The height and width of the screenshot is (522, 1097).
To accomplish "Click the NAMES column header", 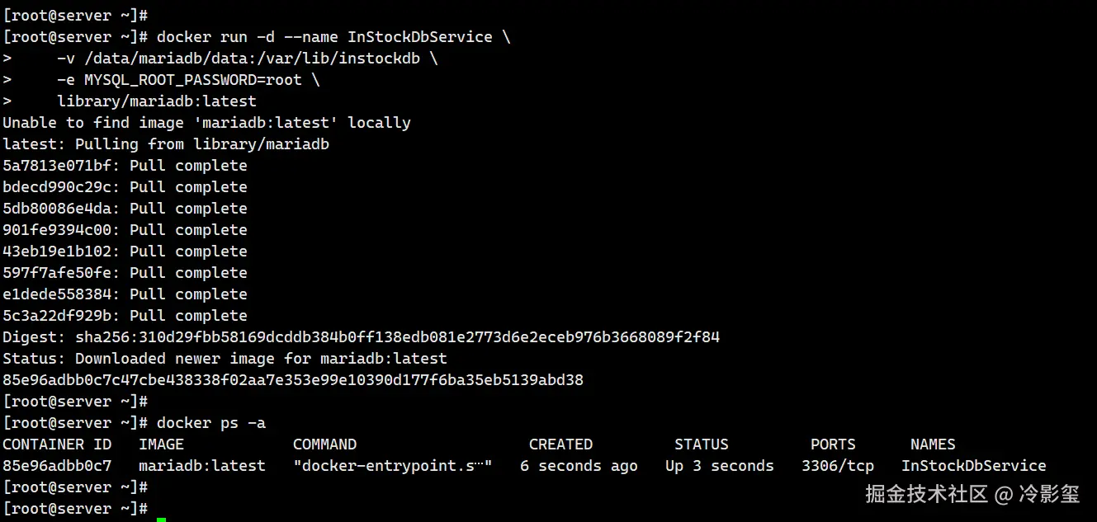I will [x=933, y=444].
